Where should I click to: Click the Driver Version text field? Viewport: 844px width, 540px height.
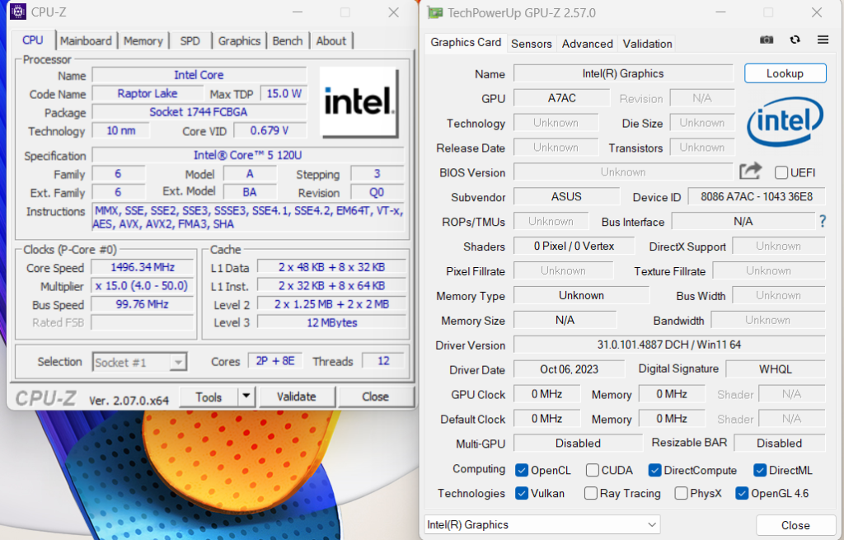668,345
